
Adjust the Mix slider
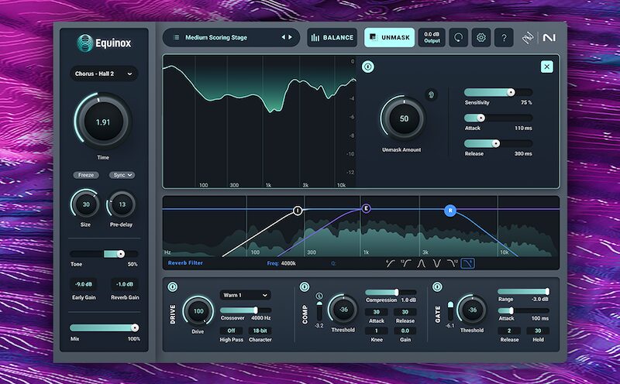(105, 328)
